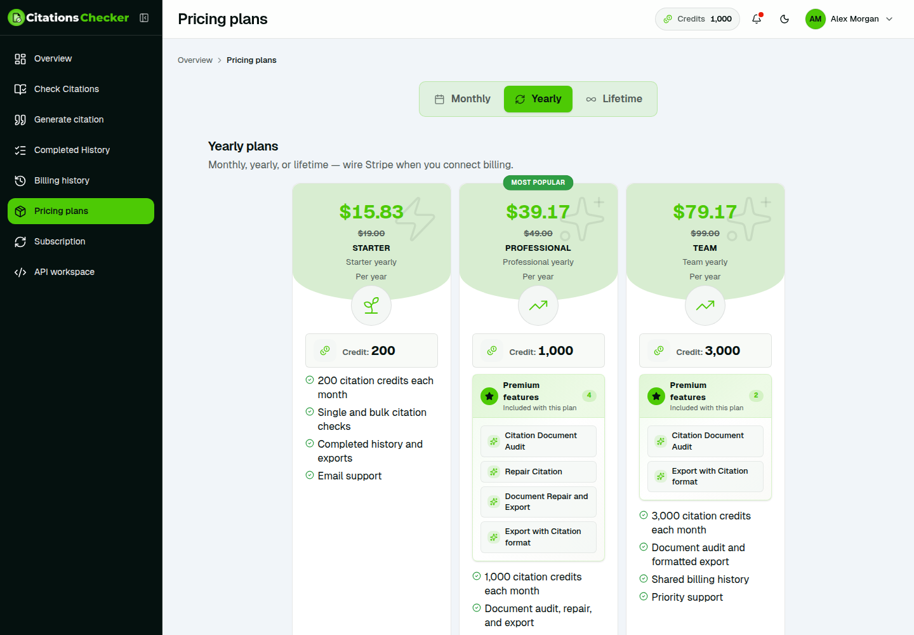Switch to the Monthly billing tab
This screenshot has height=635, width=914.
tap(463, 99)
